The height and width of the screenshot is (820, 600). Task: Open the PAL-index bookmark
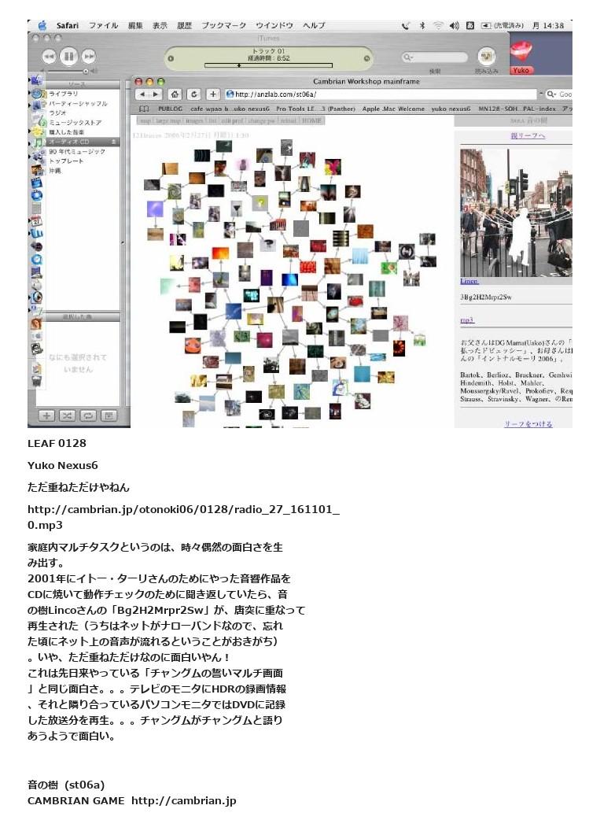click(x=539, y=109)
